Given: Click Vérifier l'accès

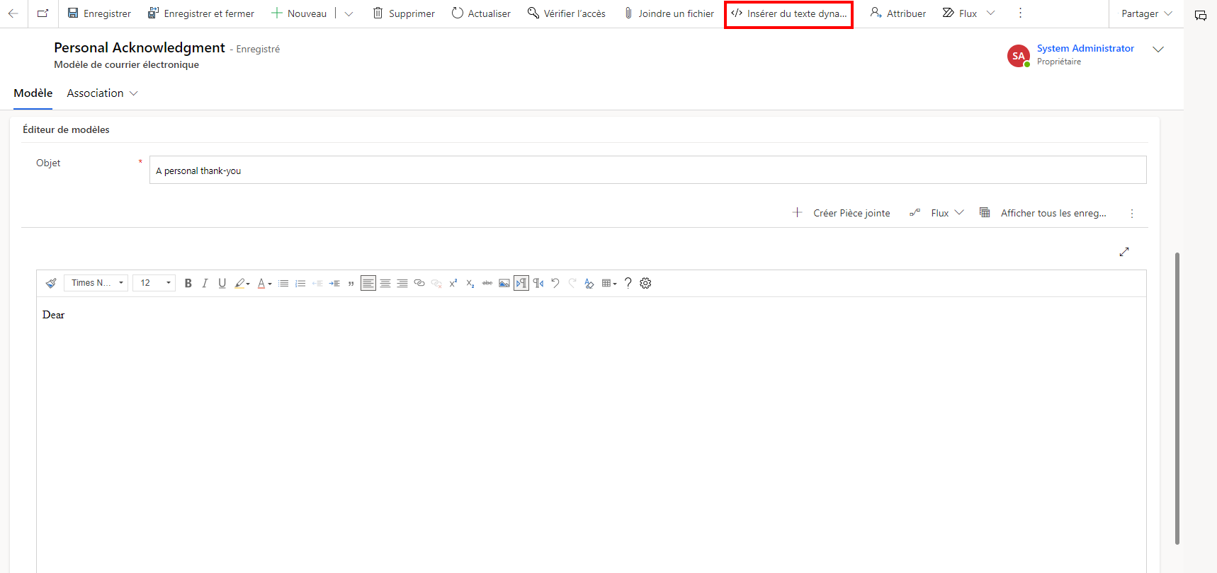Looking at the screenshot, I should click(x=567, y=13).
